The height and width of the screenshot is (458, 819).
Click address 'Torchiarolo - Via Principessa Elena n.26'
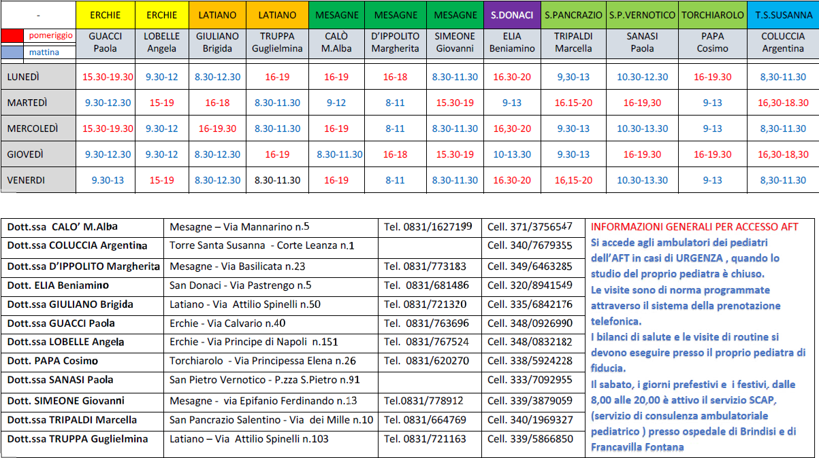point(262,361)
